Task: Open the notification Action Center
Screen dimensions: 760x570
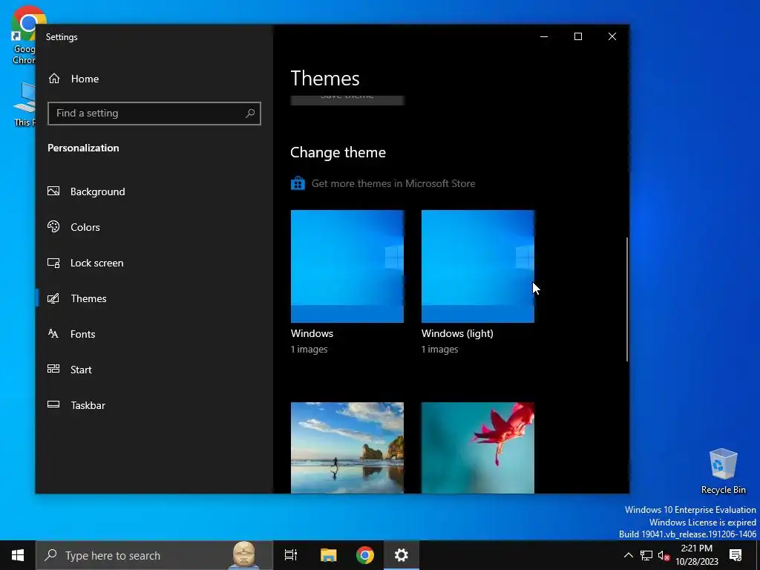Action: click(736, 555)
